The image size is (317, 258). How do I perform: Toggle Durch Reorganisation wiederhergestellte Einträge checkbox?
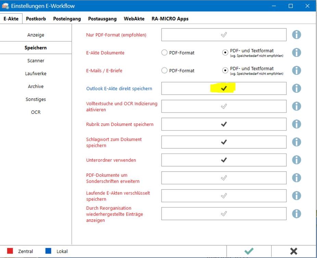[x=224, y=214]
